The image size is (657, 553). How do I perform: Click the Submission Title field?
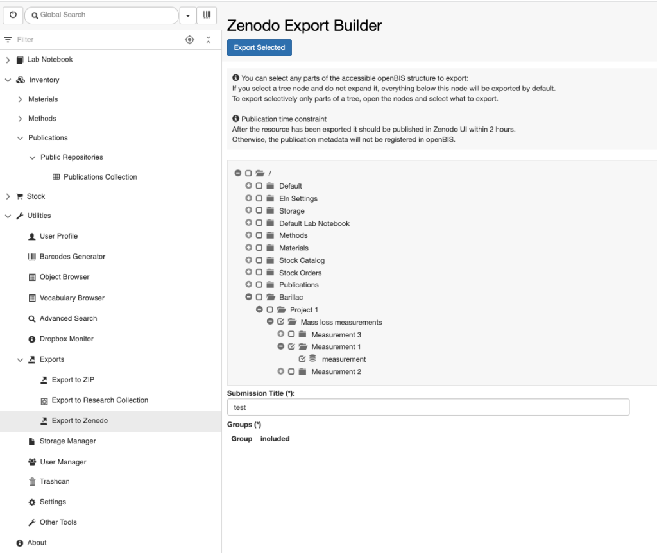point(428,407)
